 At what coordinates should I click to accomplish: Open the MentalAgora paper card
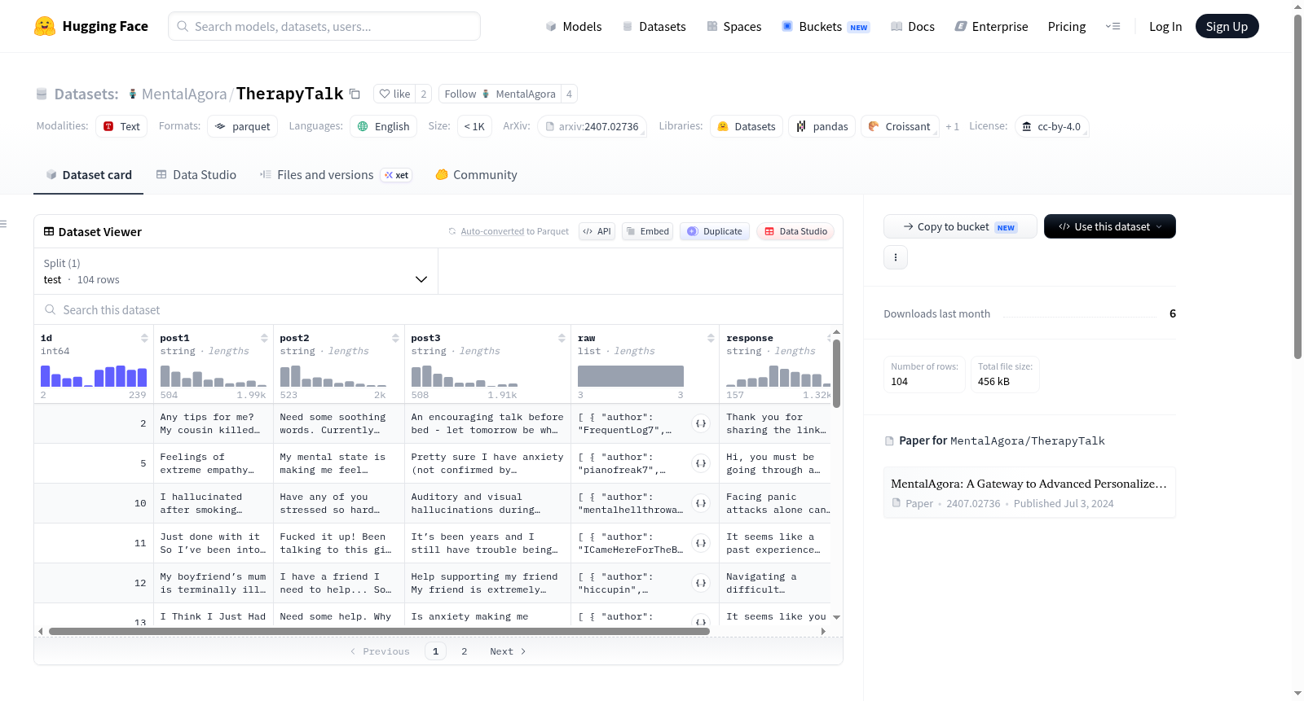tap(1029, 493)
